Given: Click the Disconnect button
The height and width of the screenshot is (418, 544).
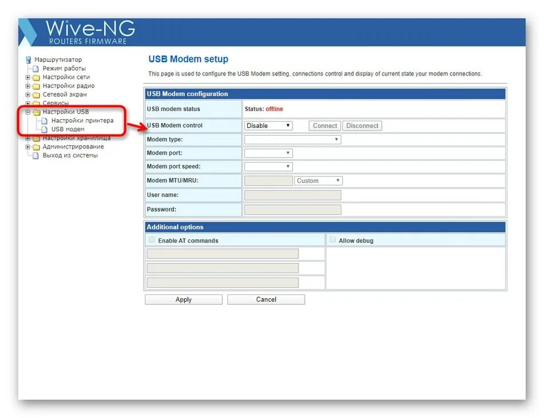Looking at the screenshot, I should coord(362,125).
